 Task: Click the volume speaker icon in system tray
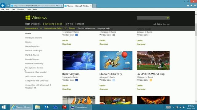click(x=184, y=107)
